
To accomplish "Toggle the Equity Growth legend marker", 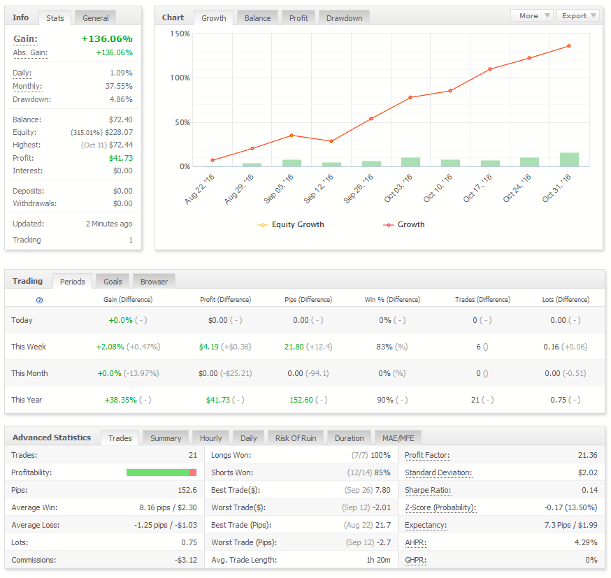I will coord(263,225).
